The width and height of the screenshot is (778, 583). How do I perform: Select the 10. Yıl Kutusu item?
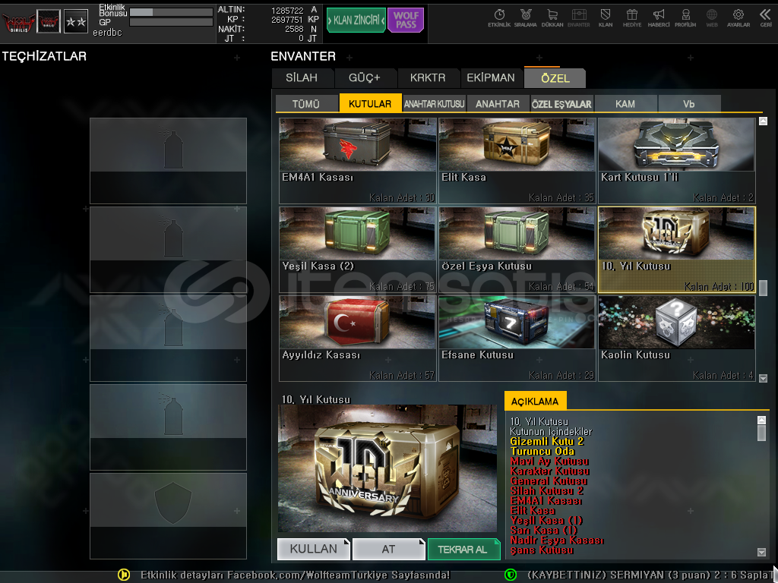[x=677, y=249]
